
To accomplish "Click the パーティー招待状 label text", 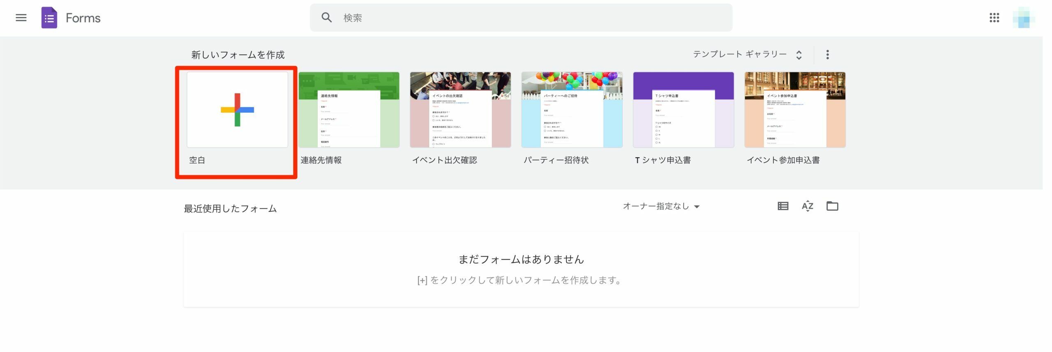I will 556,160.
